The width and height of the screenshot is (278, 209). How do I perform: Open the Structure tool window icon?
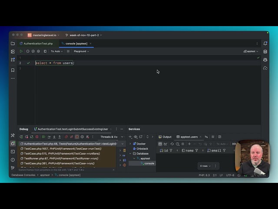click(13, 51)
